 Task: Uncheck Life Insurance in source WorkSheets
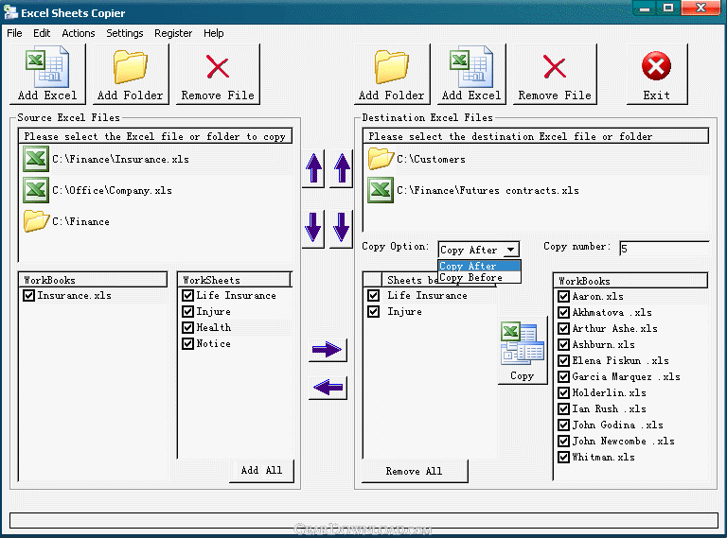pos(187,295)
